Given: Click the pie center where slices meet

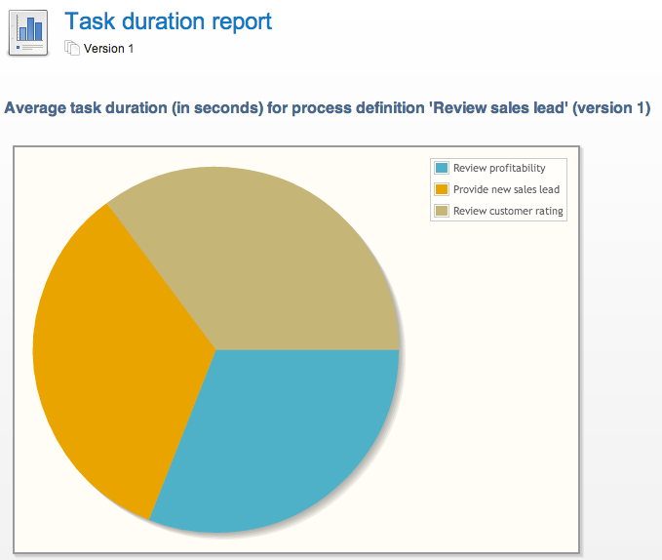Looking at the screenshot, I should tap(215, 349).
